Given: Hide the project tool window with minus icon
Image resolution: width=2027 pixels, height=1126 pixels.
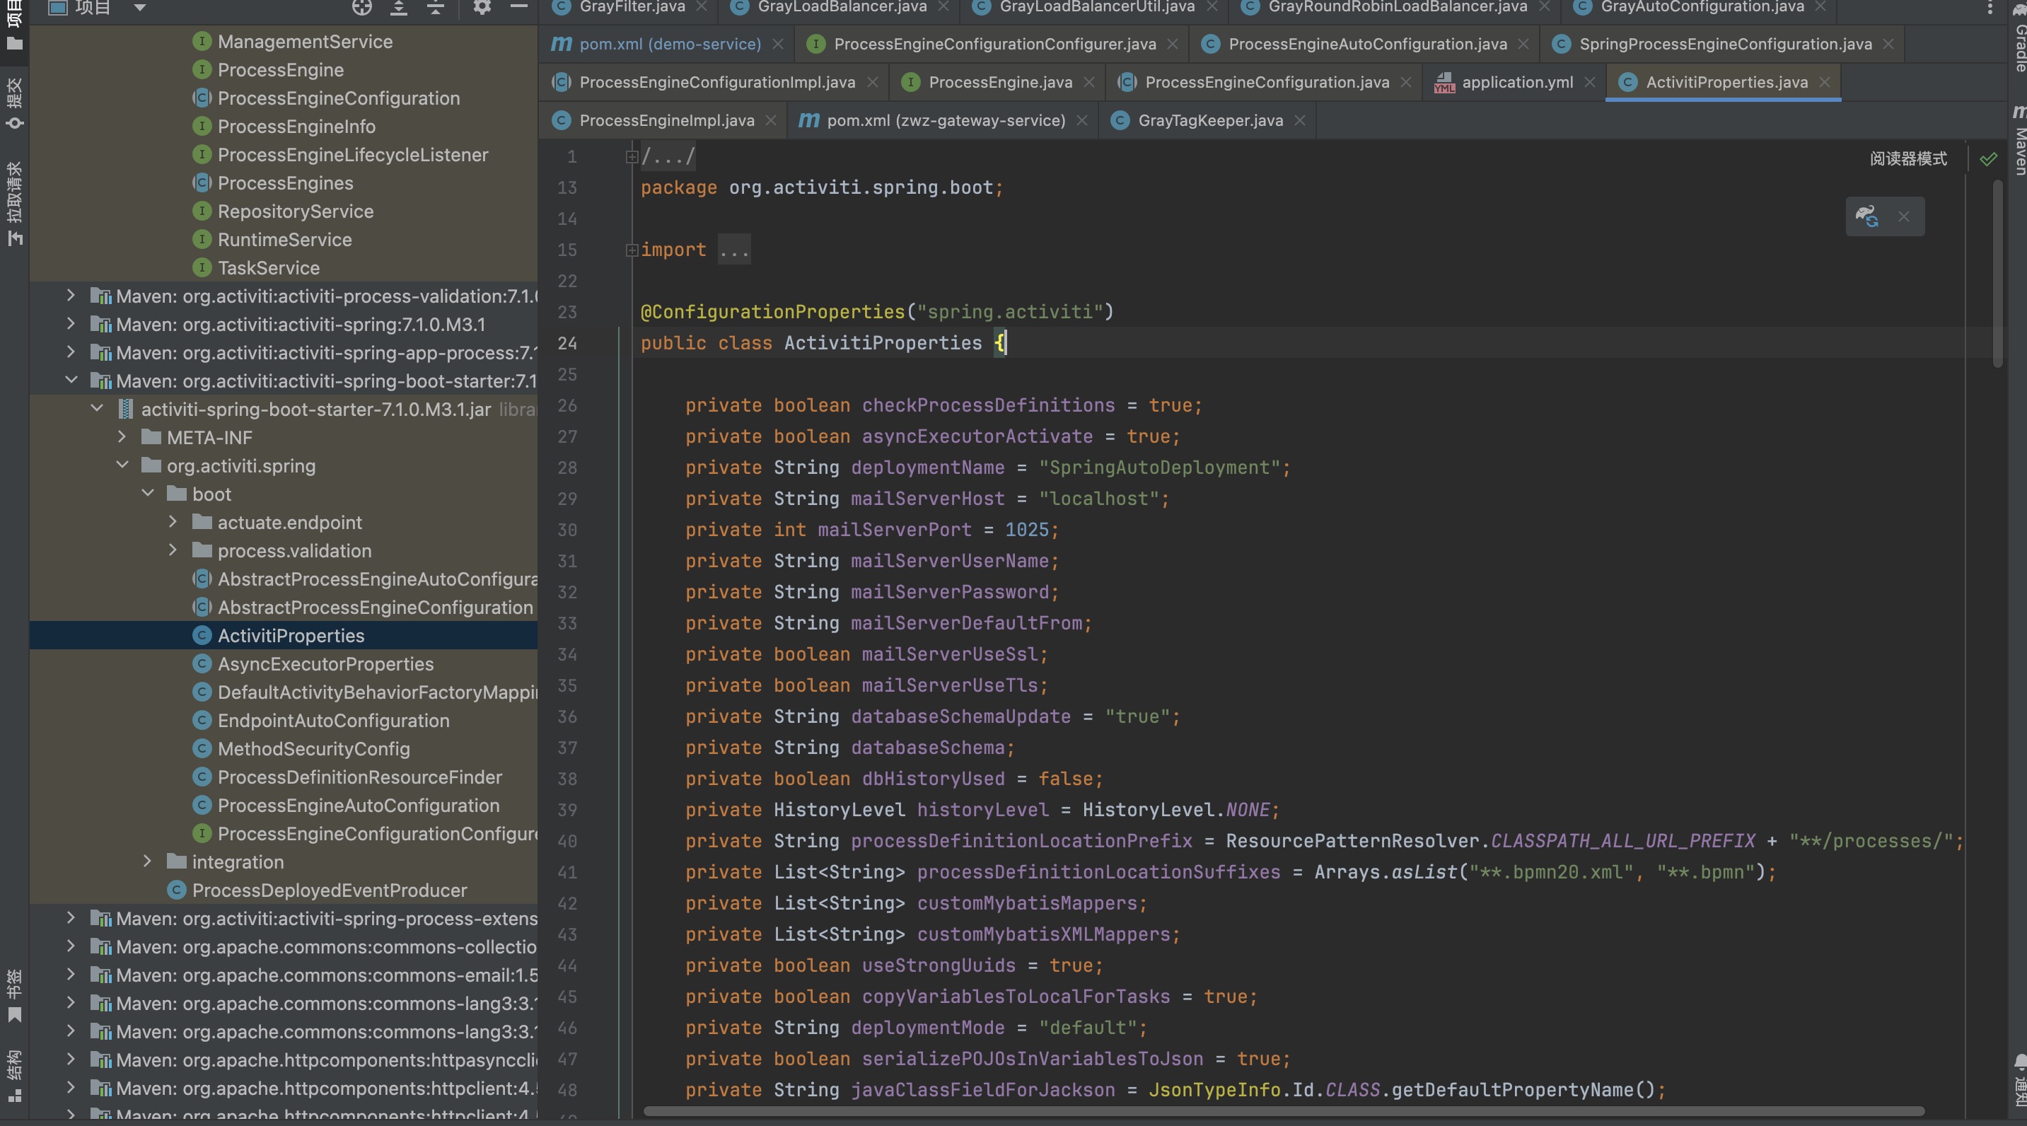Looking at the screenshot, I should (x=518, y=8).
